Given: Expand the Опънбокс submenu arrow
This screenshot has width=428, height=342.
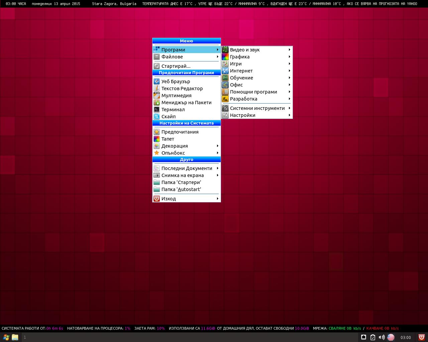Looking at the screenshot, I should [217, 153].
